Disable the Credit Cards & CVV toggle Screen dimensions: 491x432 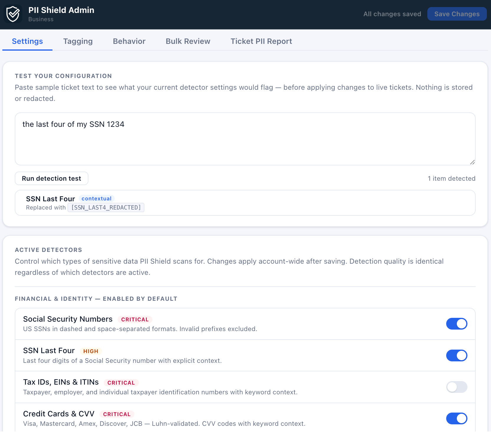(457, 418)
